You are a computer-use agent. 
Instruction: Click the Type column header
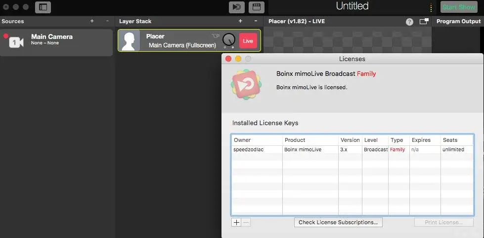coord(399,140)
